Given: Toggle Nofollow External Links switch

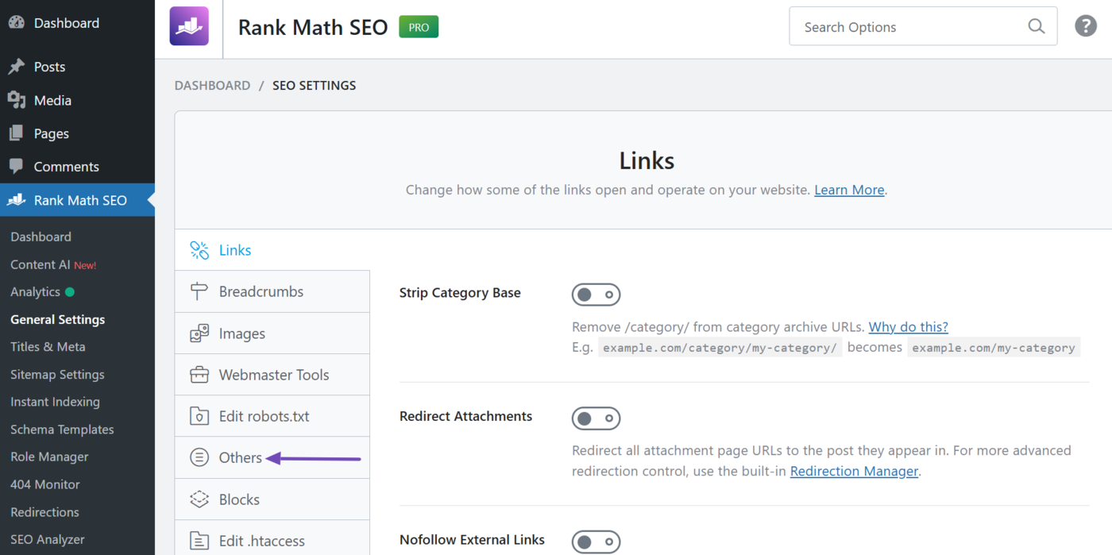Looking at the screenshot, I should tap(596, 542).
